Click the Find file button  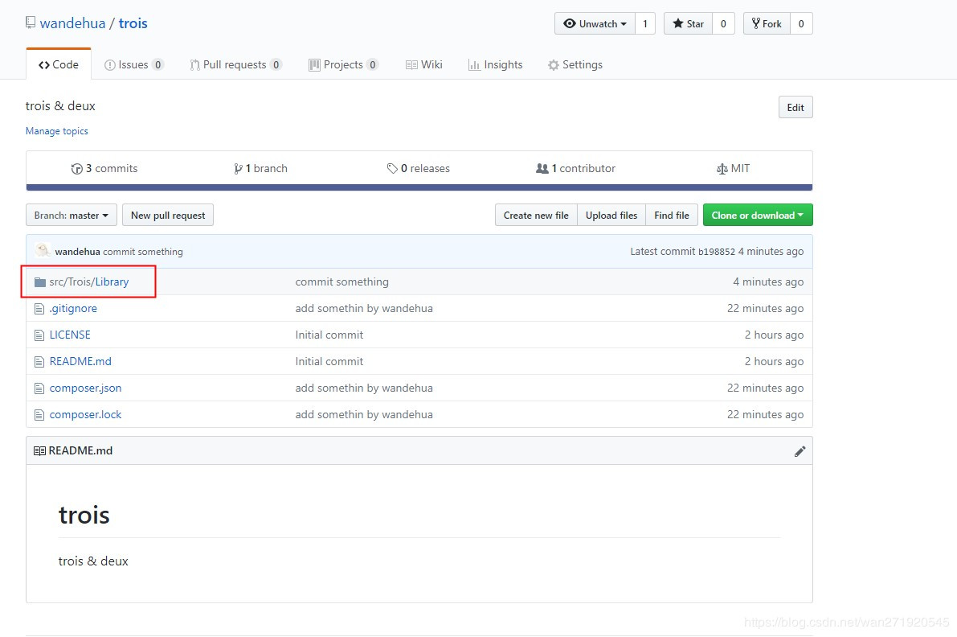coord(672,215)
